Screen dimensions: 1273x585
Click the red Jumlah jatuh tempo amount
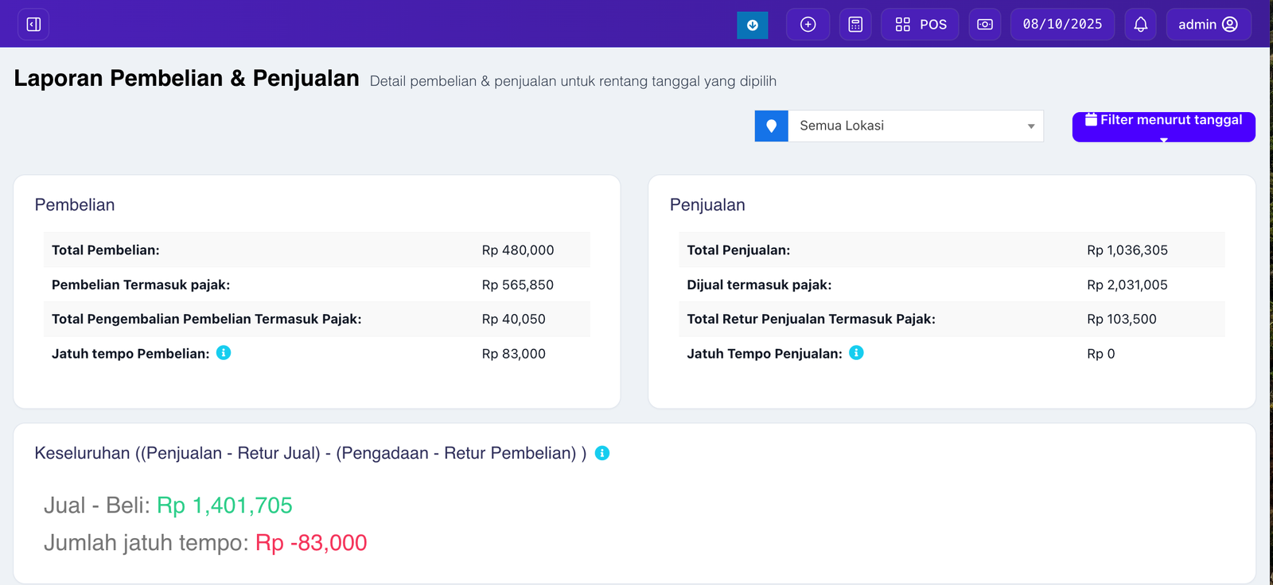pyautogui.click(x=311, y=543)
